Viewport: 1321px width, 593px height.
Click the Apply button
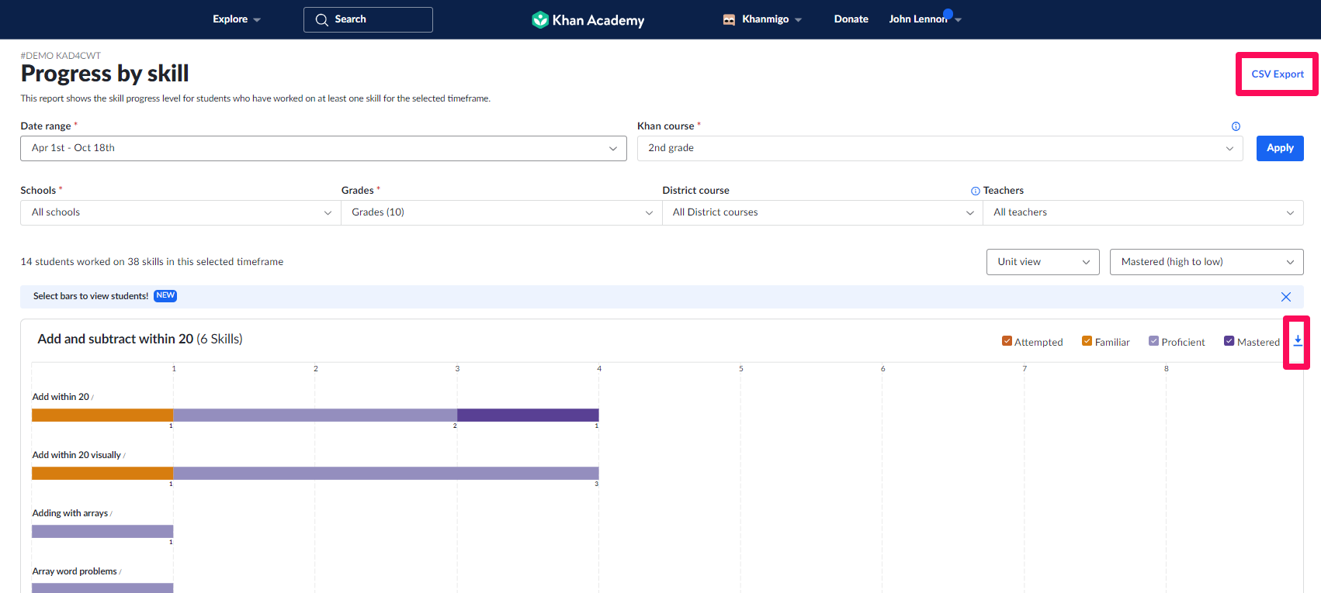(1280, 148)
